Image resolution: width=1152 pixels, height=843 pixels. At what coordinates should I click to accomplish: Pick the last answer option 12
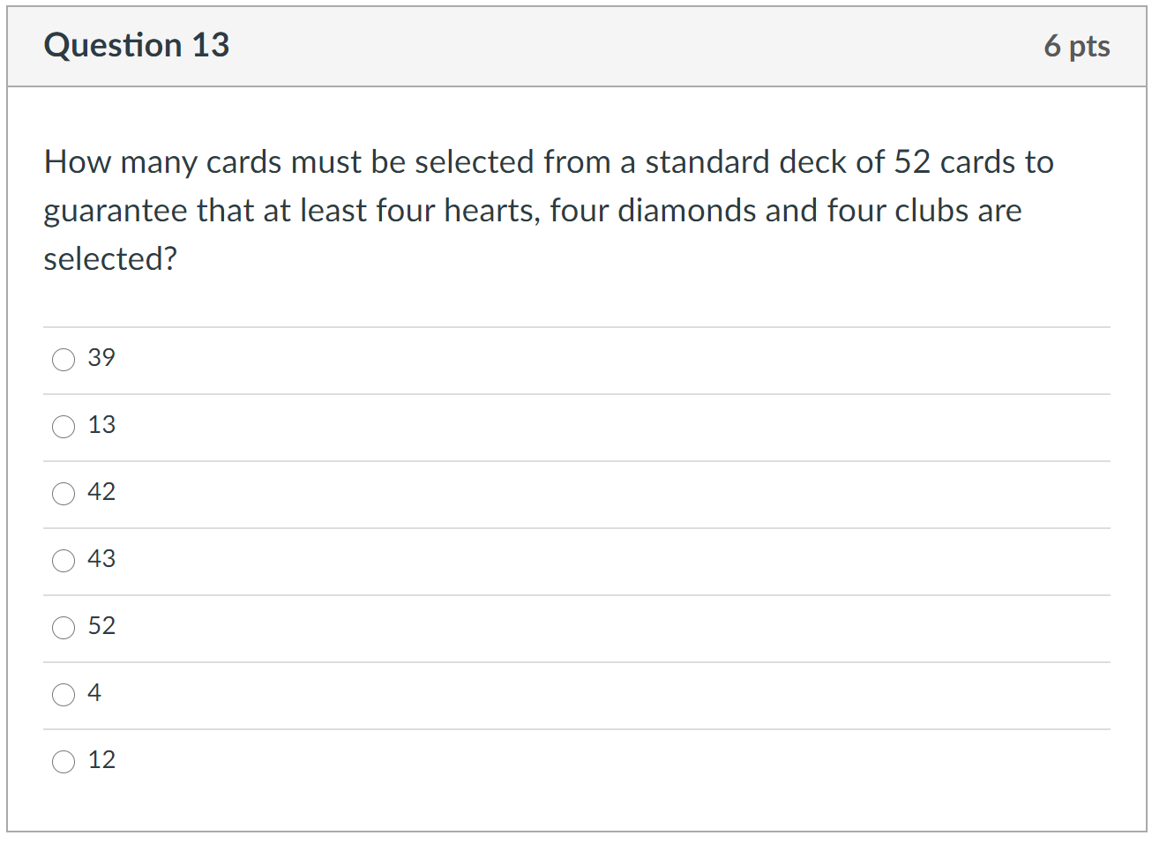pyautogui.click(x=64, y=762)
